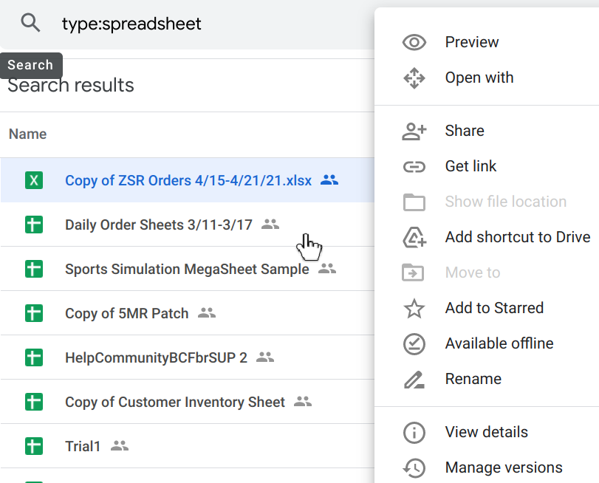Expand the Open with submenu

479,78
